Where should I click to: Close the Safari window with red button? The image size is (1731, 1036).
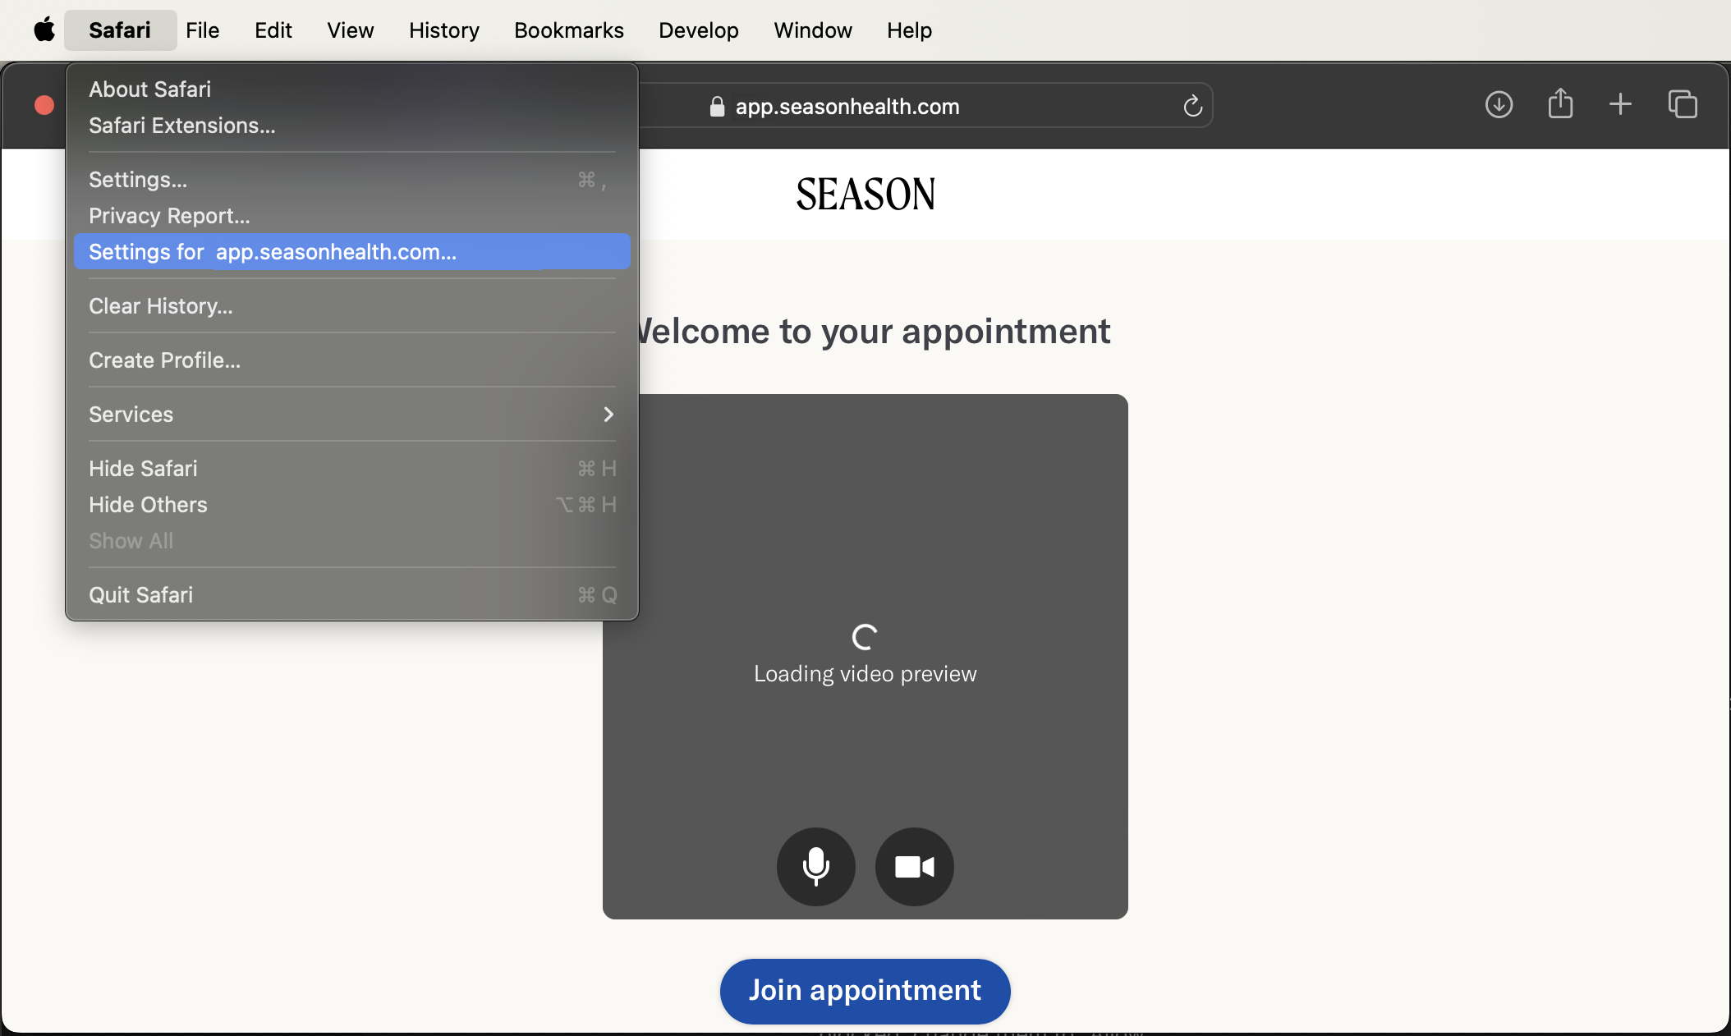[x=44, y=105]
